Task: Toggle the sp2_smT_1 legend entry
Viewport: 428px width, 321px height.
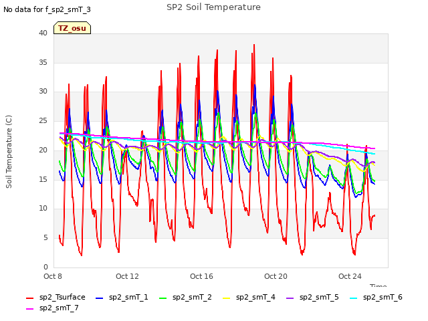Action: [122, 297]
